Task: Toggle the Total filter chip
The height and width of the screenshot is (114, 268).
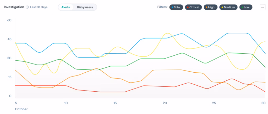Action: tap(176, 7)
